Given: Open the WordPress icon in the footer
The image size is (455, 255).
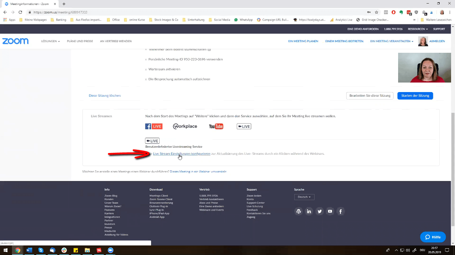Looking at the screenshot, I should tap(299, 211).
